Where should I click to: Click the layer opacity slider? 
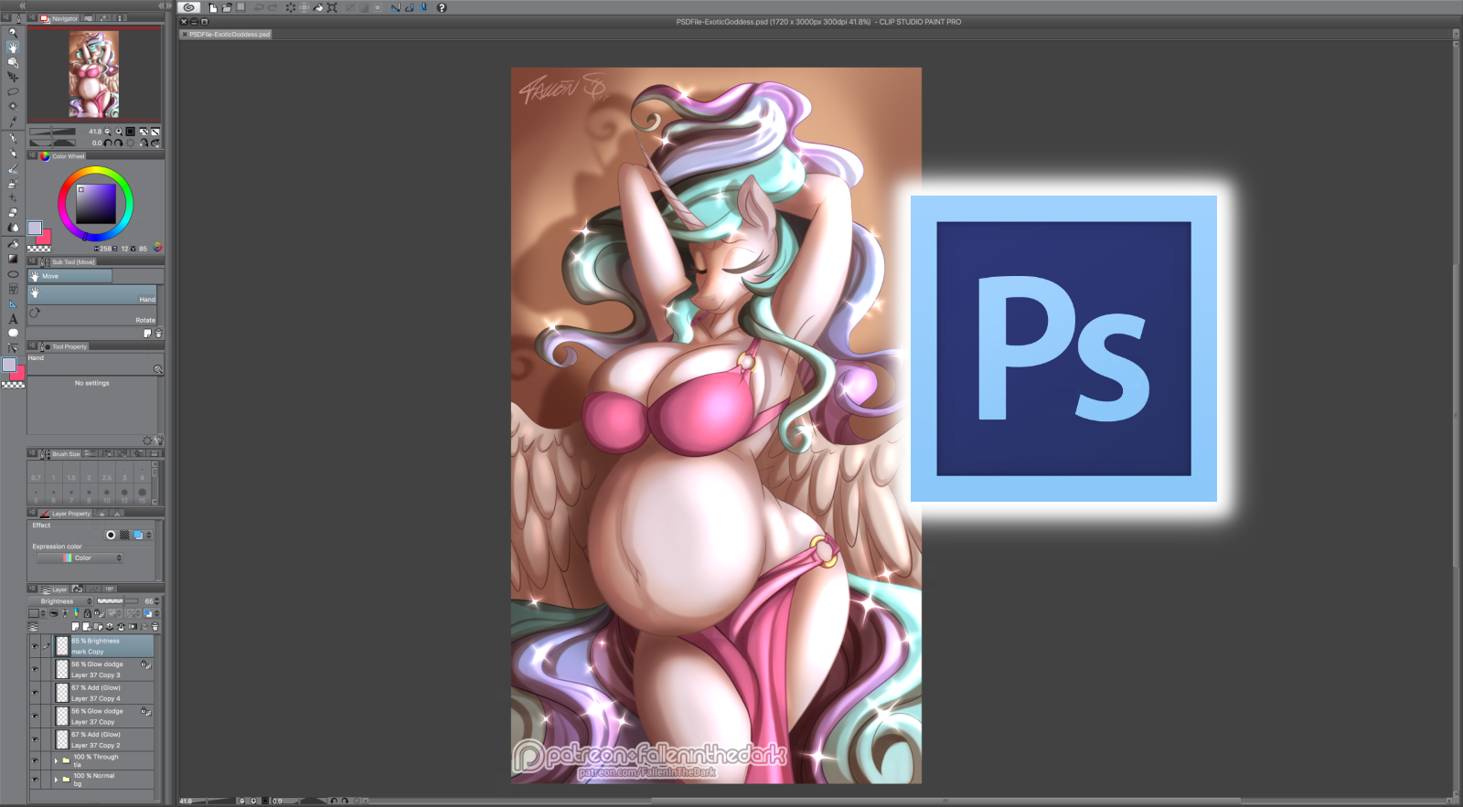coord(117,601)
